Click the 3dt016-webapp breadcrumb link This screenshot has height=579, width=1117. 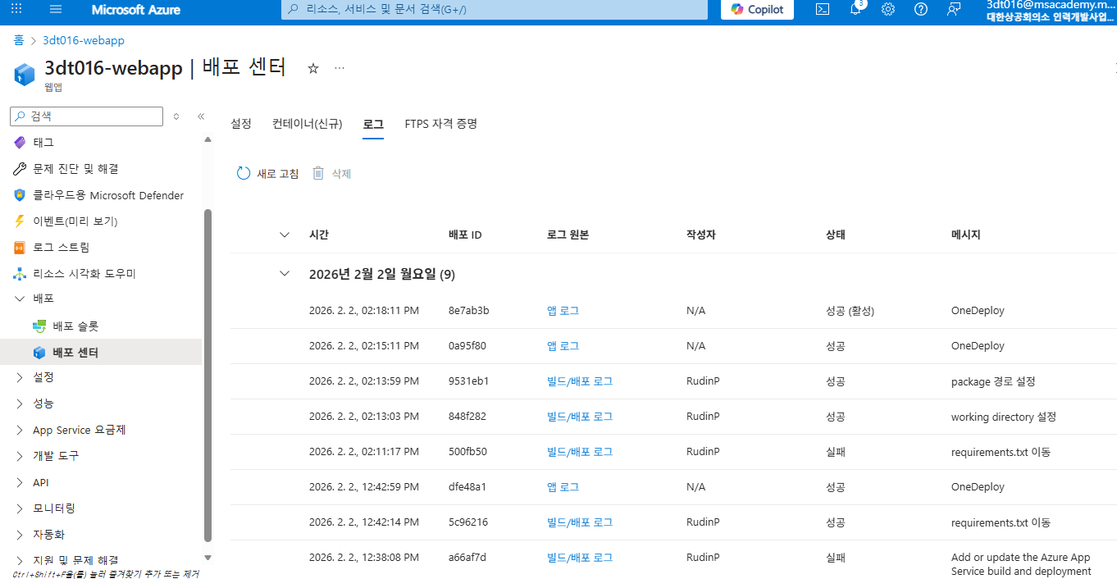84,40
